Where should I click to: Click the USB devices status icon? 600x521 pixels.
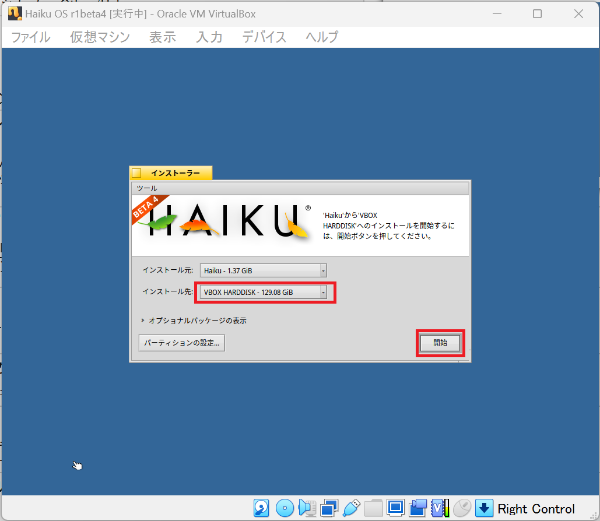pyautogui.click(x=352, y=508)
